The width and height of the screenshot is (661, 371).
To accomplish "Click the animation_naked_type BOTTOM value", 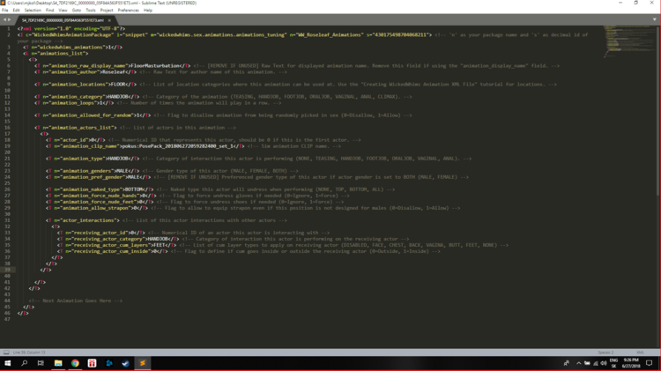I will tap(134, 189).
